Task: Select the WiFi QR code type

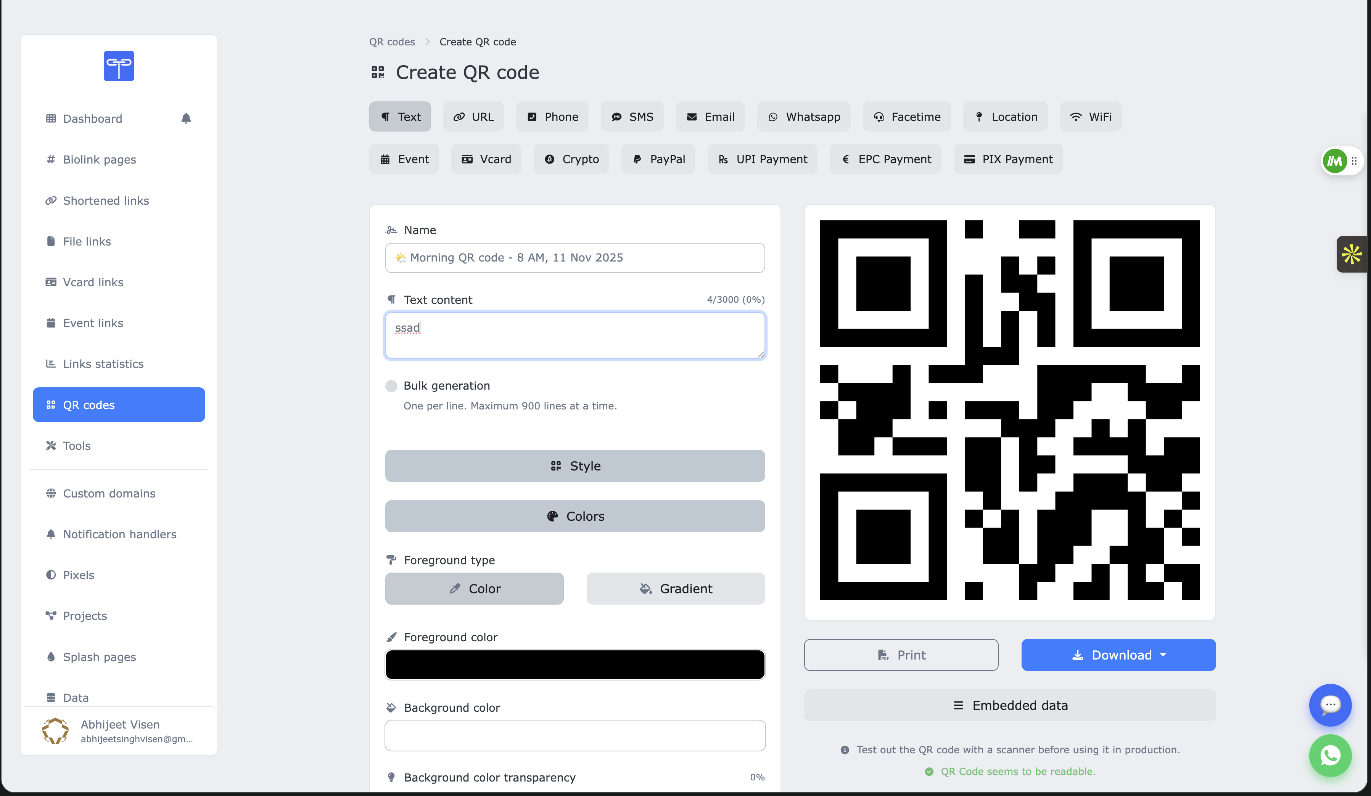Action: pos(1091,116)
